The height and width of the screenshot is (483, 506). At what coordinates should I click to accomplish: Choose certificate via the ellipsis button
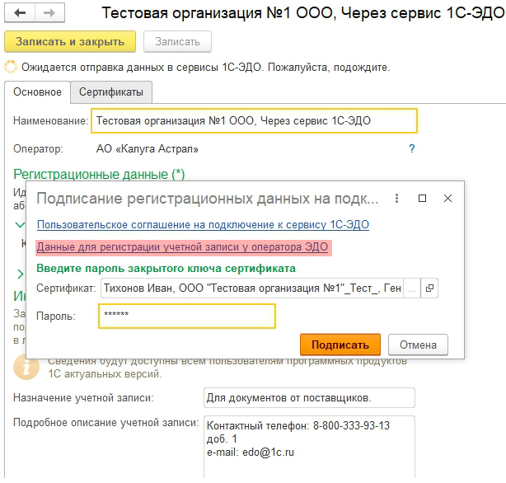point(412,288)
